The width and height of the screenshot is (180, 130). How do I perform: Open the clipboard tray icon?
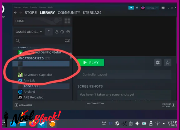click(131, 124)
